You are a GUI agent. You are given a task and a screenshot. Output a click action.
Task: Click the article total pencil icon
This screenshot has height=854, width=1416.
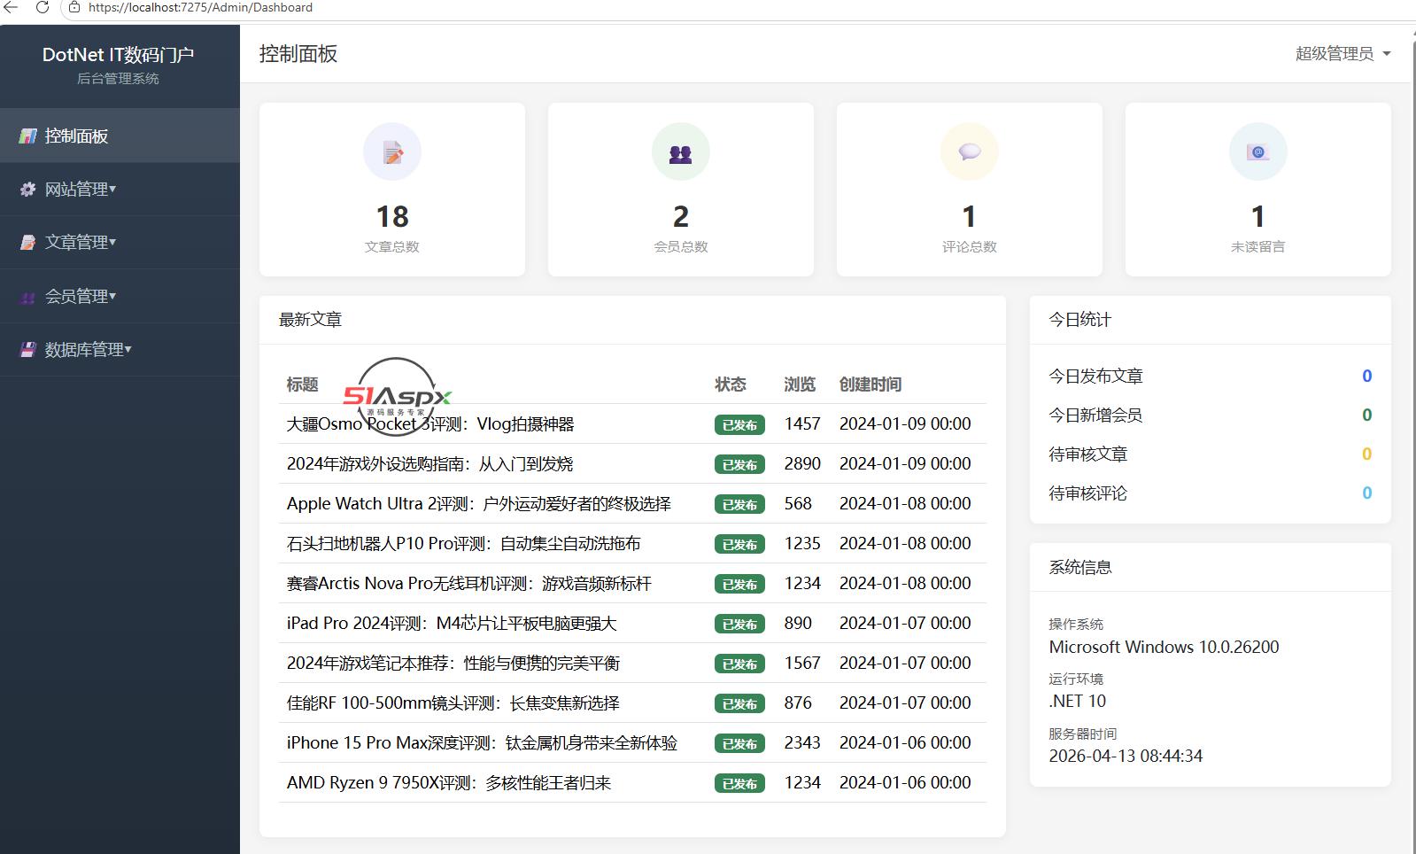[x=392, y=152]
